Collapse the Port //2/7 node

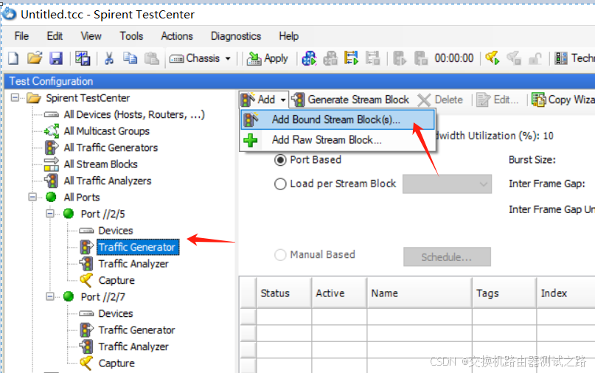[50, 297]
